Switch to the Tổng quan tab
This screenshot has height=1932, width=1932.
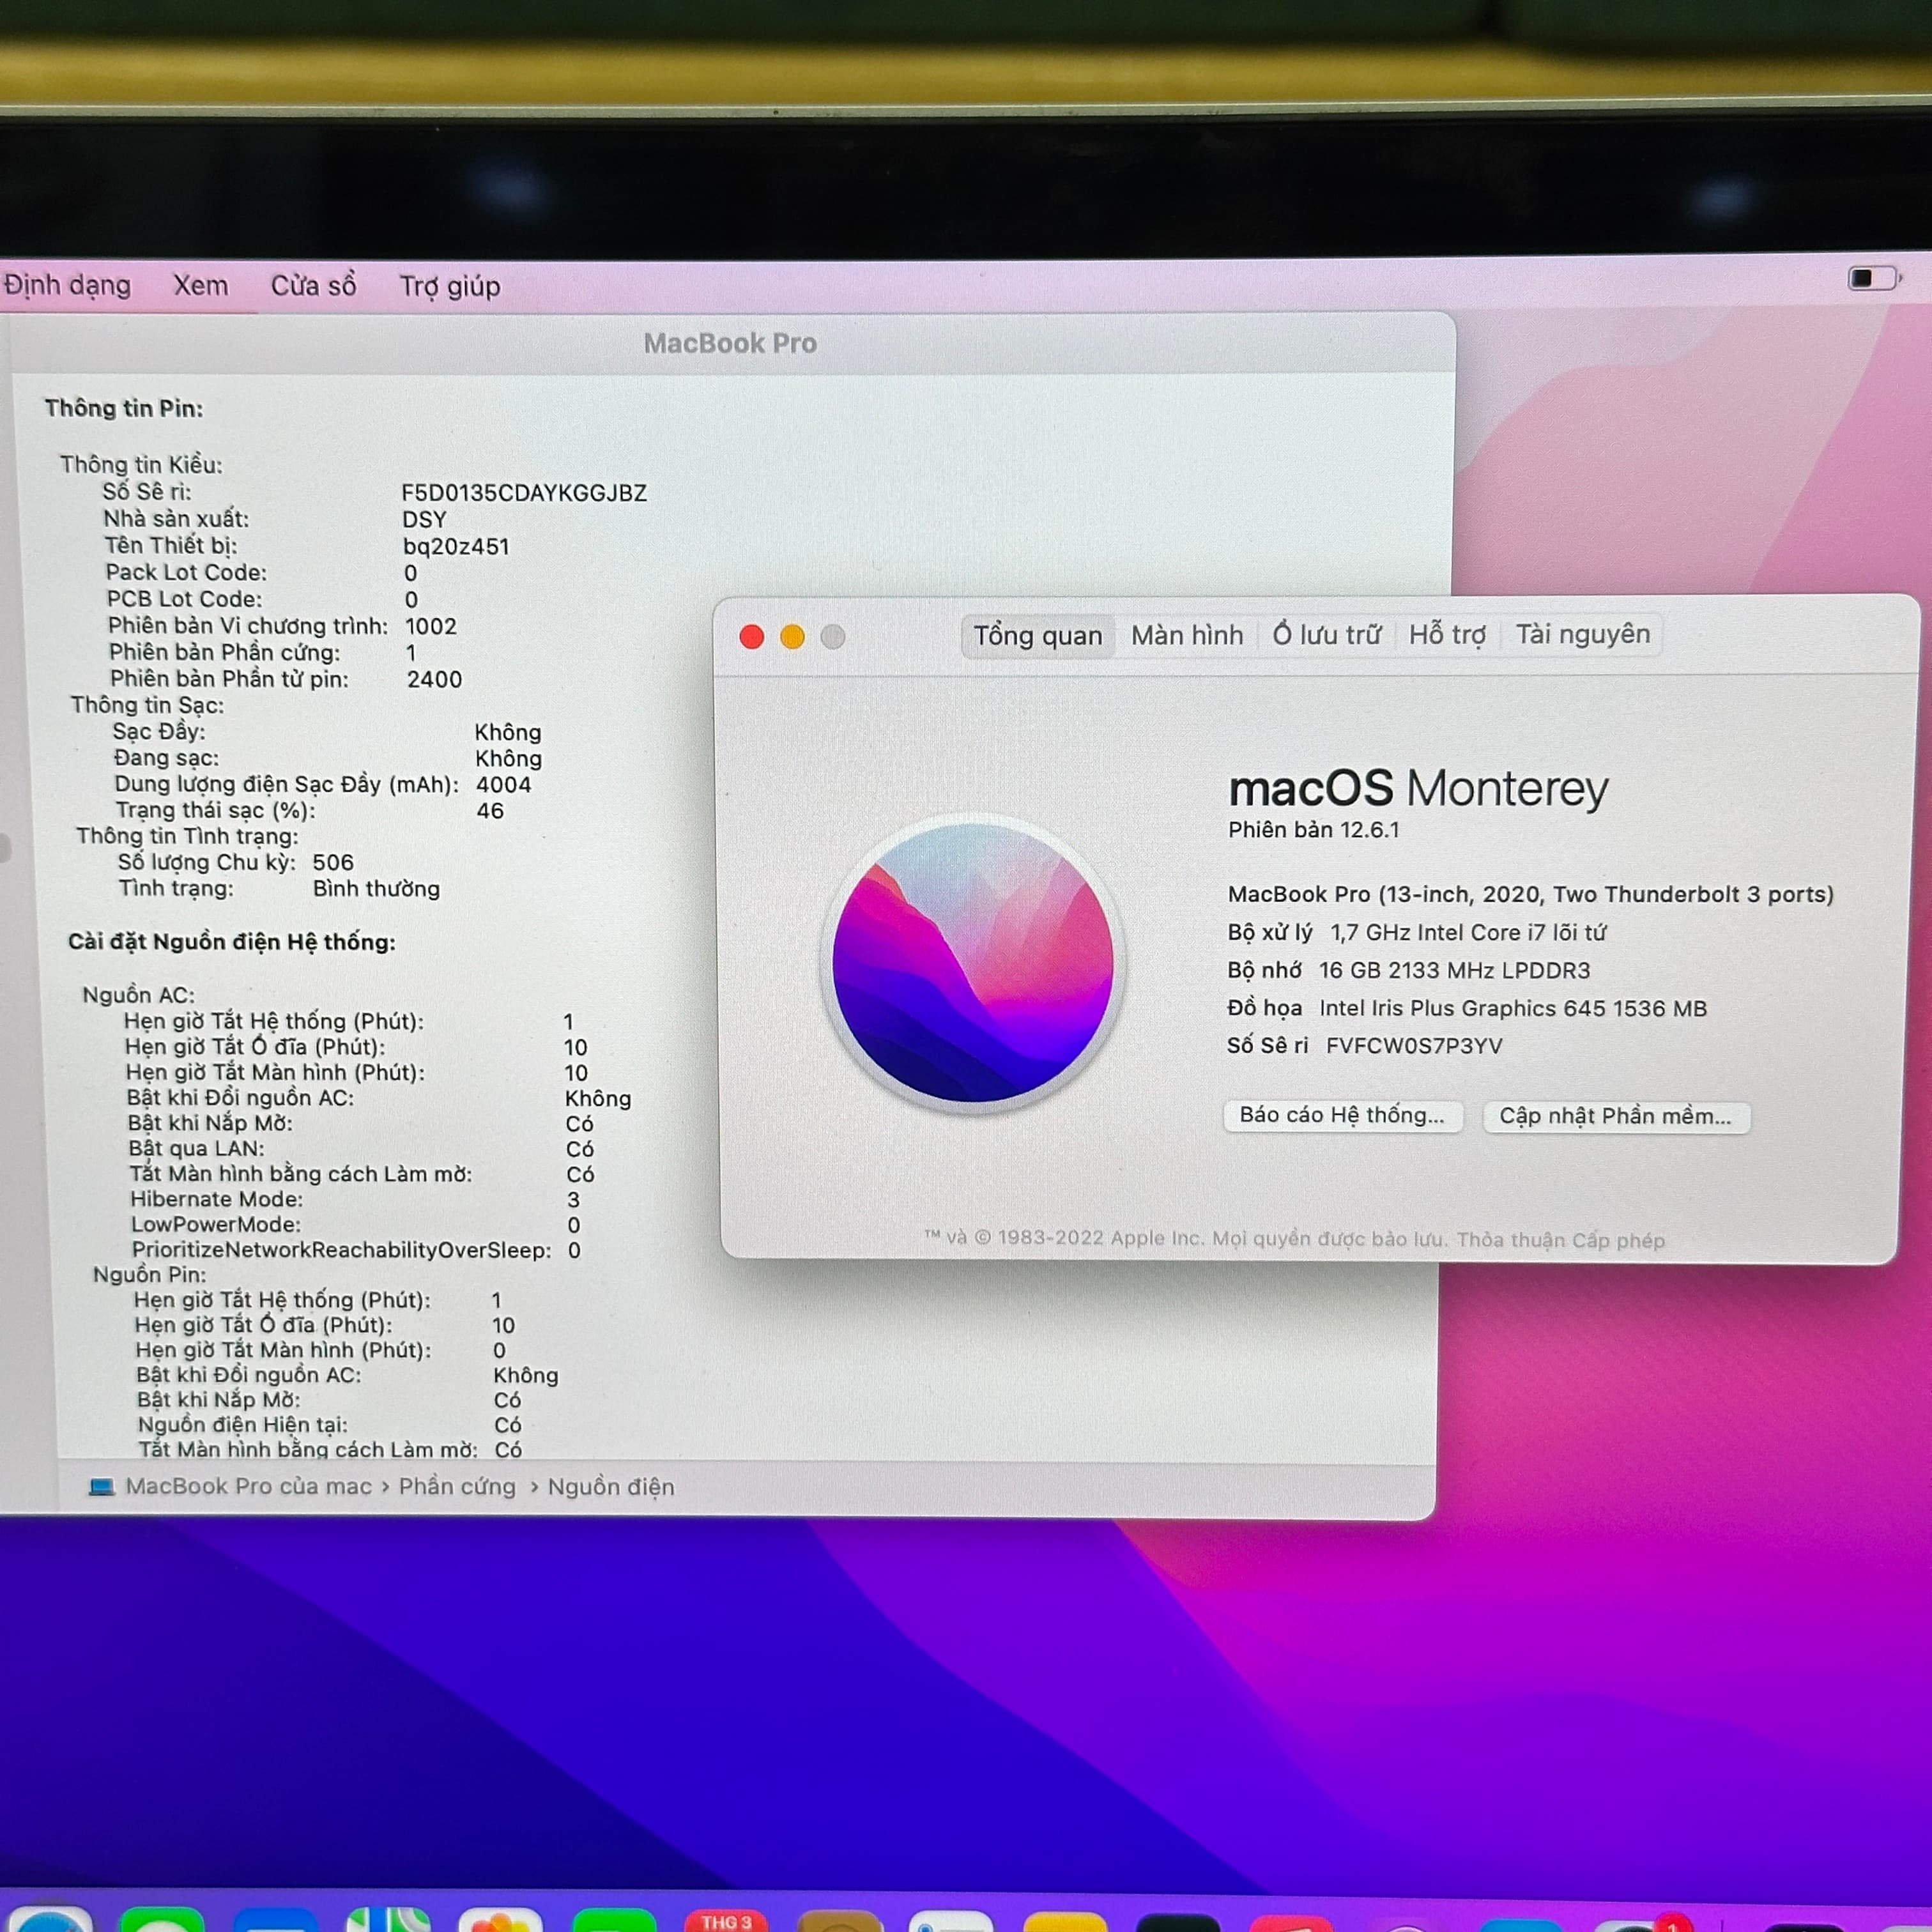1038,636
